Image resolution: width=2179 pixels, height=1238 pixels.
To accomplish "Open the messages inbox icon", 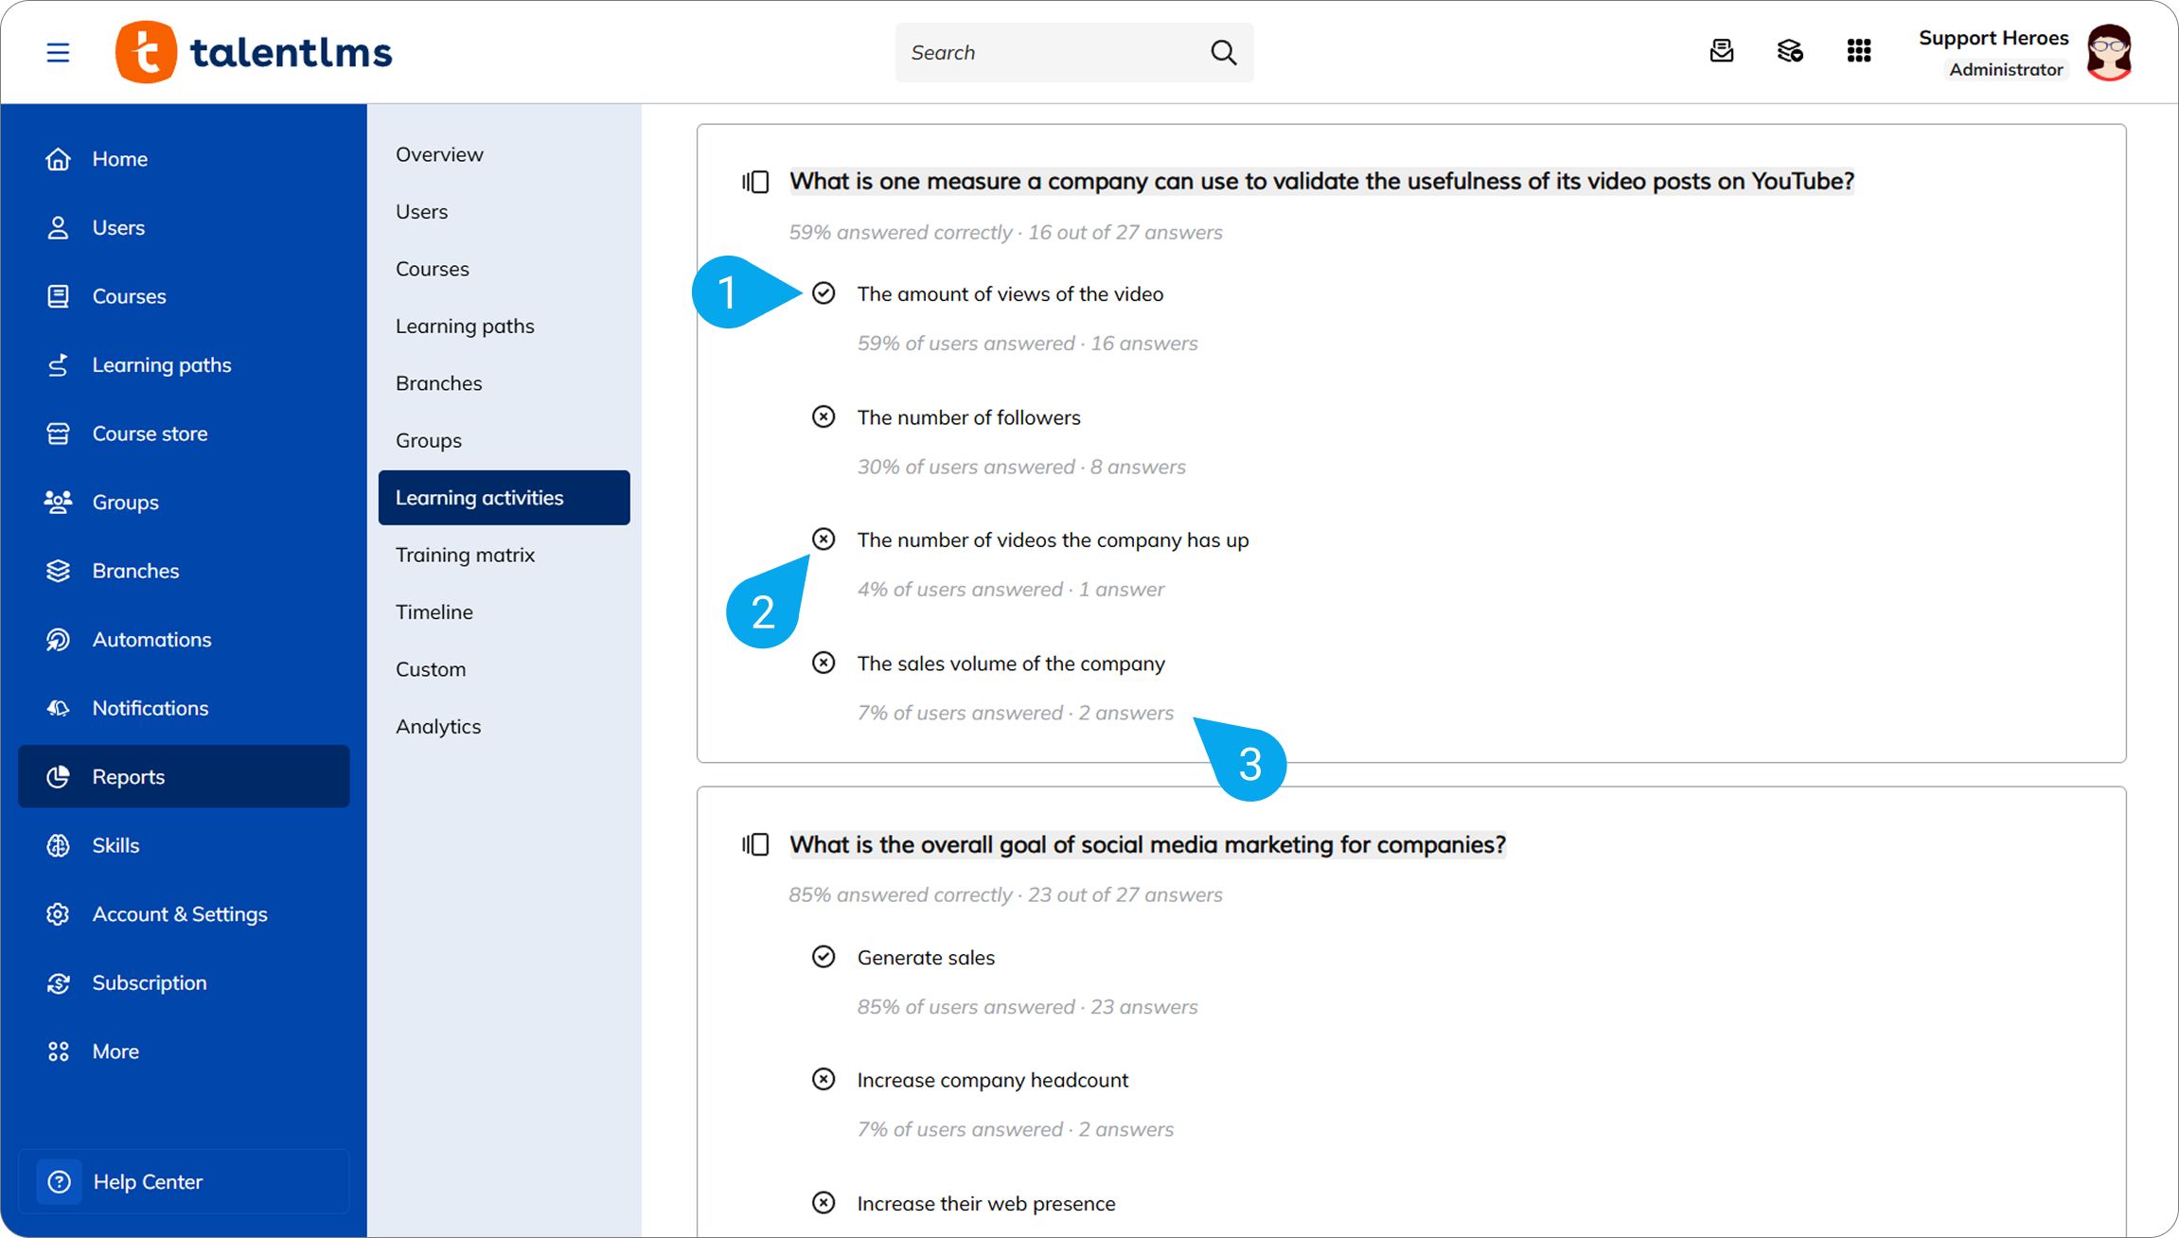I will (x=1721, y=51).
